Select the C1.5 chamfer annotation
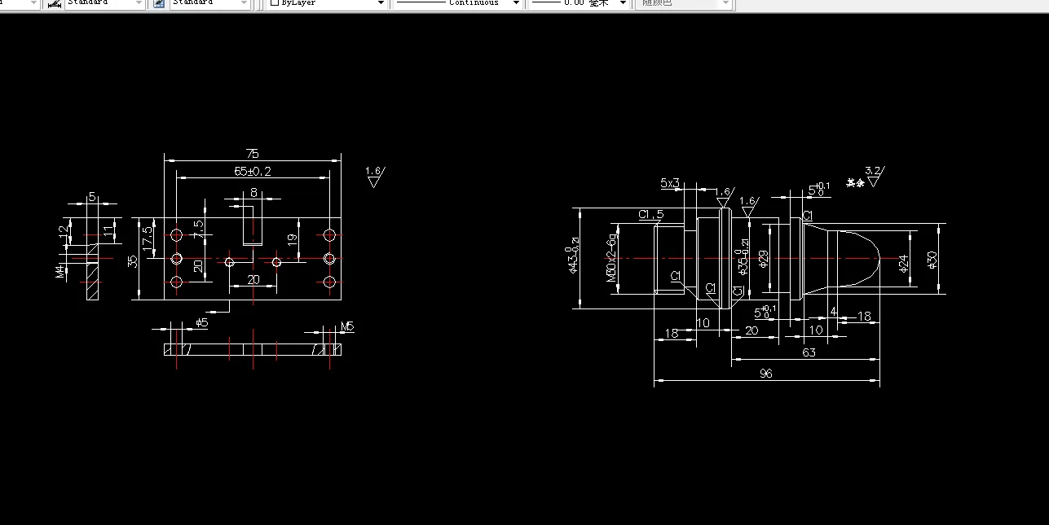Viewport: 1049px width, 525px height. [650, 214]
